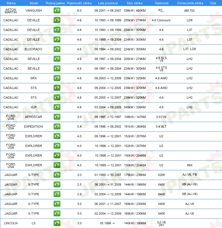The height and width of the screenshot is (228, 222).
Task: Click the Moc silnika column header
Action: 135,3
